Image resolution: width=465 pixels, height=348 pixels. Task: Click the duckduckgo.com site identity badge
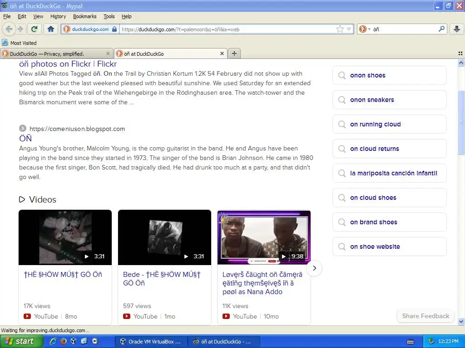click(x=90, y=29)
